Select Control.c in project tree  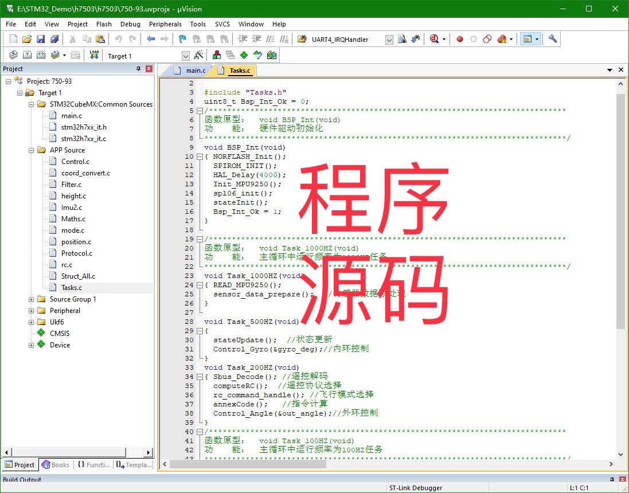coord(75,162)
